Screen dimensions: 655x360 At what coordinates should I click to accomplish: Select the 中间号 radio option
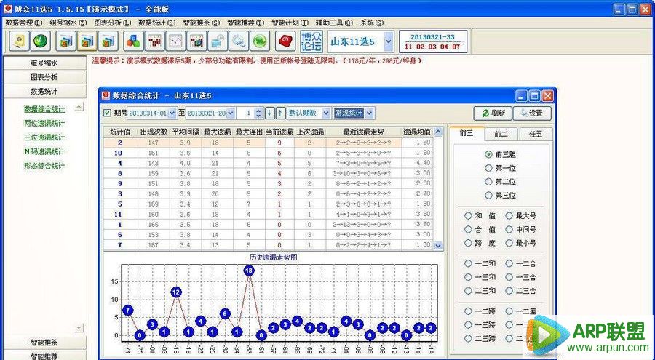(509, 229)
